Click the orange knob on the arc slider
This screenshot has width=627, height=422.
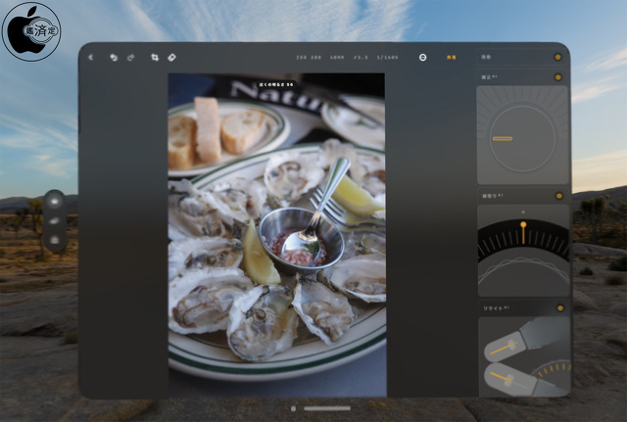[x=523, y=225]
